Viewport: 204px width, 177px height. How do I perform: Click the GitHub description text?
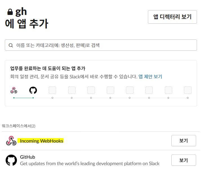coord(90,163)
